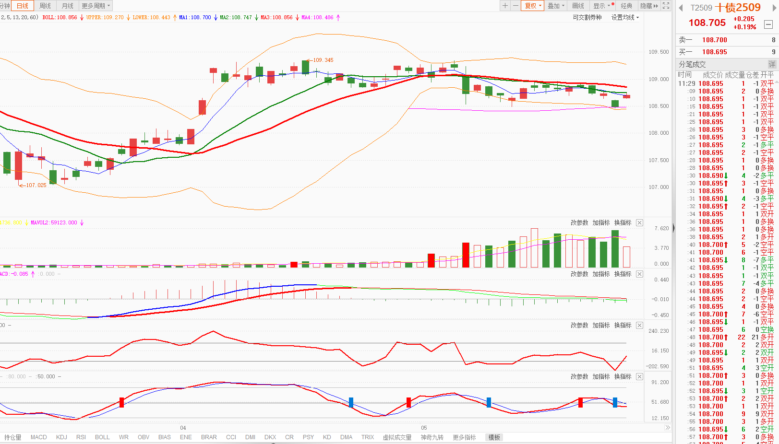The height and width of the screenshot is (444, 779).
Task: Click the 画线 drawing tool button
Action: point(578,6)
